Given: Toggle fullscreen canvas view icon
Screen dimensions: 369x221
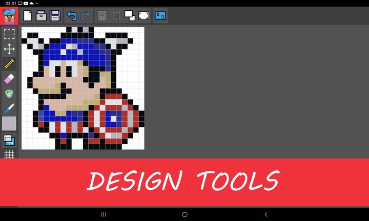Looking at the screenshot, I should tap(143, 16).
